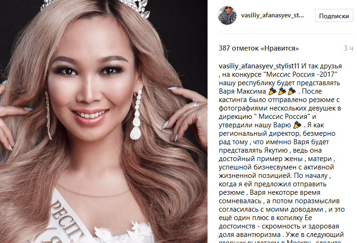Click party popper emoji after нашу Варю
The height and width of the screenshot is (243, 357).
[x=297, y=125]
